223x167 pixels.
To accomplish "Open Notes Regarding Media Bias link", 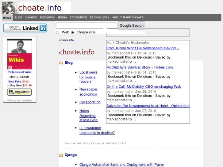I will pos(88,115).
